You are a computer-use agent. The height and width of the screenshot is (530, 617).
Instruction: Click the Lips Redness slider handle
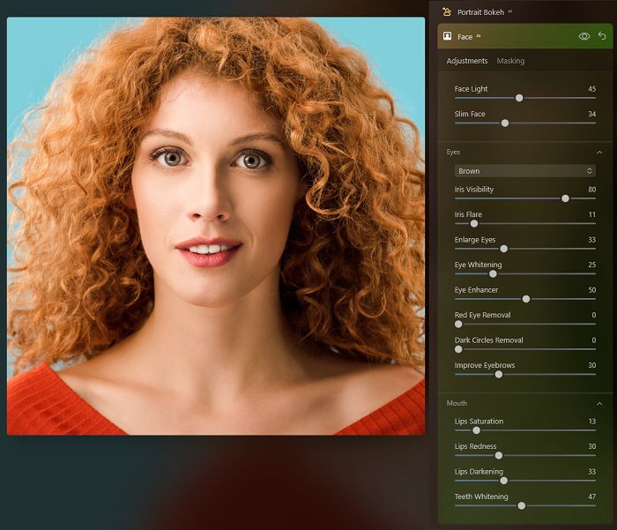[x=499, y=455]
